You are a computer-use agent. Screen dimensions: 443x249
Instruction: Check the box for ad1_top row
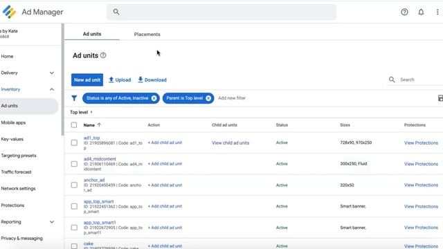74,142
